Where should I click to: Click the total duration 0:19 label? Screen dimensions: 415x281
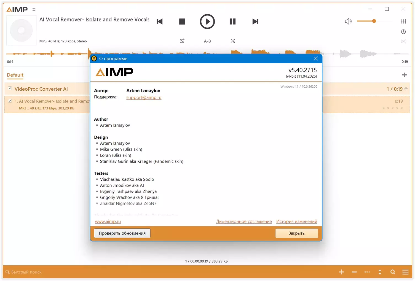(x=405, y=62)
